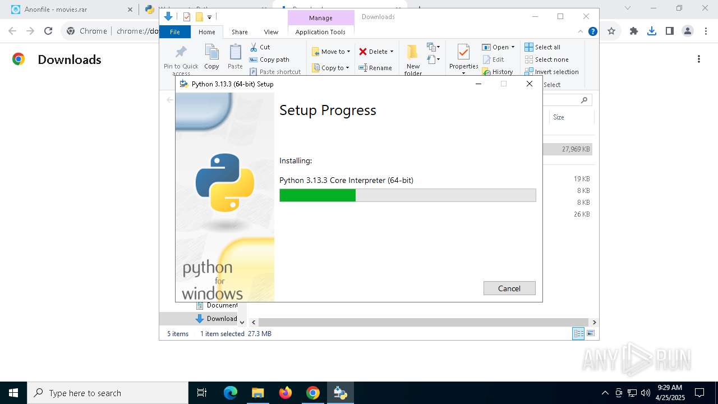
Task: Click the Manage contextual tab
Action: (x=321, y=18)
